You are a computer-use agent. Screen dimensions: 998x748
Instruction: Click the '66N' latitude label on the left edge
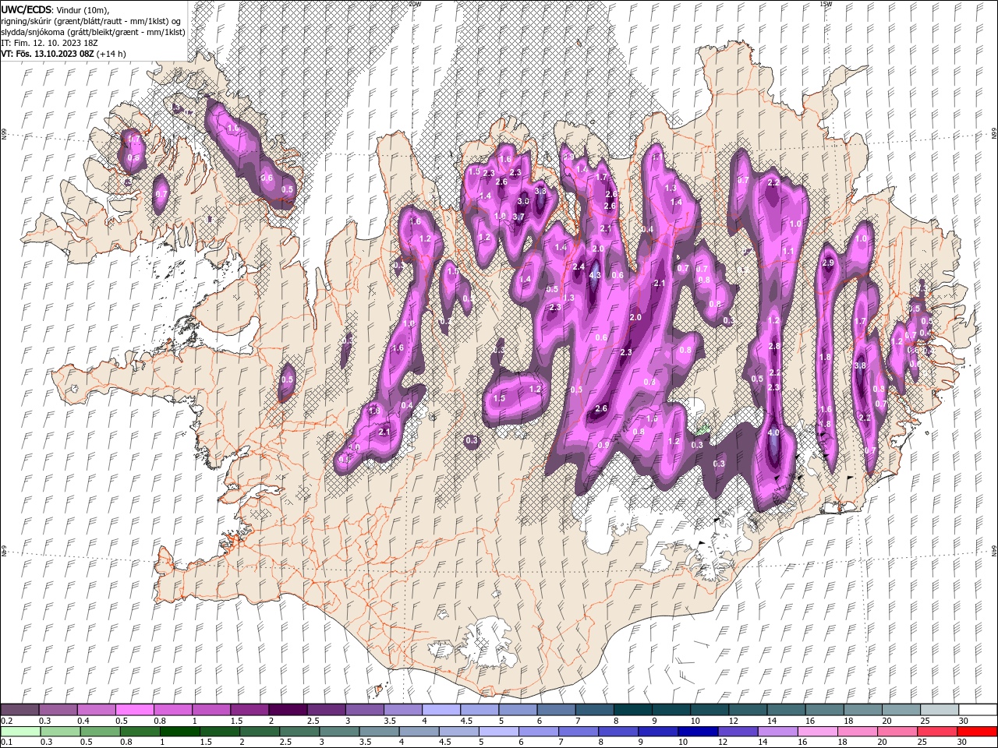click(3, 135)
